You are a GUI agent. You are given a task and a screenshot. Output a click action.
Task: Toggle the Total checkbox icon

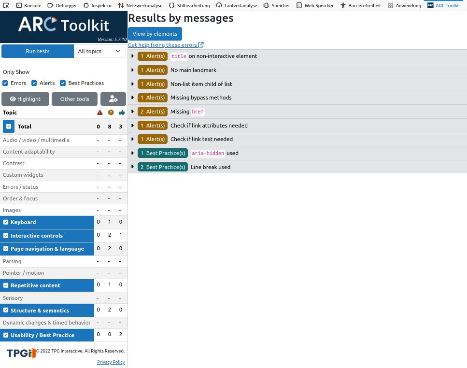click(9, 127)
